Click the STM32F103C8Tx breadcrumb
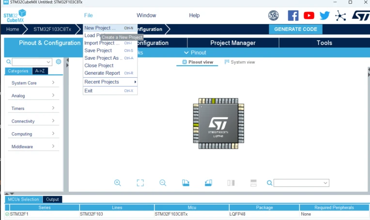370x220 pixels. pos(52,29)
